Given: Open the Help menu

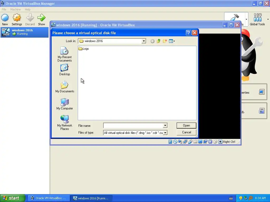Looking at the screenshot, I should point(27,9).
